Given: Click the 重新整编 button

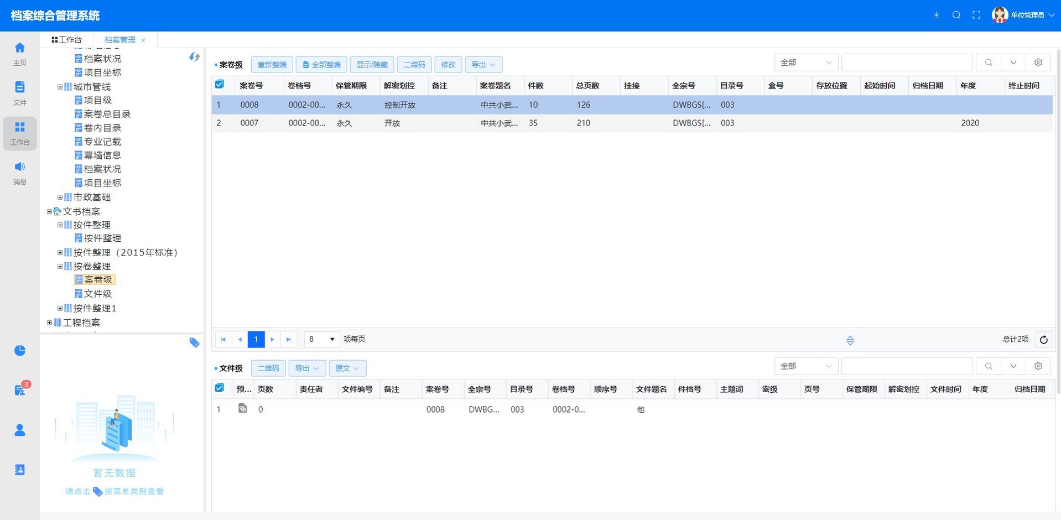Looking at the screenshot, I should (x=272, y=65).
